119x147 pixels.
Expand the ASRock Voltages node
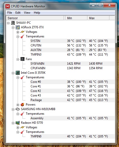coord(18,32)
